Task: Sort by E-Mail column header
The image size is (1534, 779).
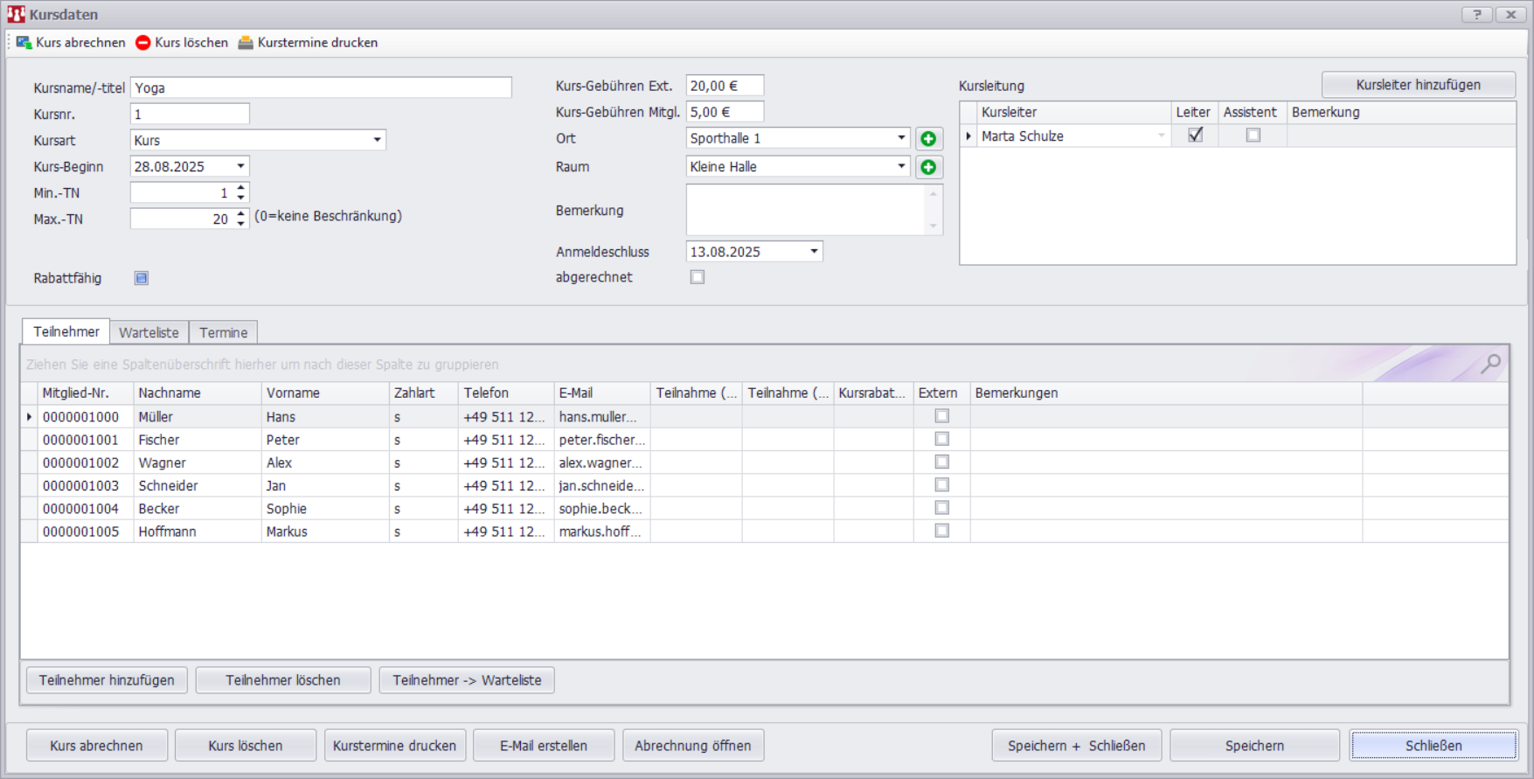Action: pos(602,393)
